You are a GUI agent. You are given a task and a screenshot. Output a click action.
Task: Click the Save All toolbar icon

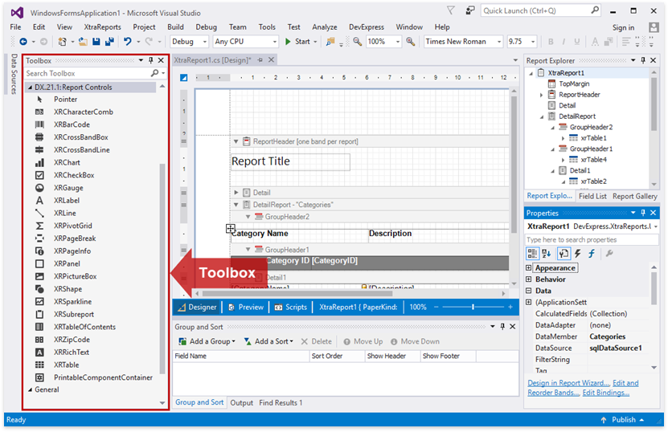pos(109,42)
